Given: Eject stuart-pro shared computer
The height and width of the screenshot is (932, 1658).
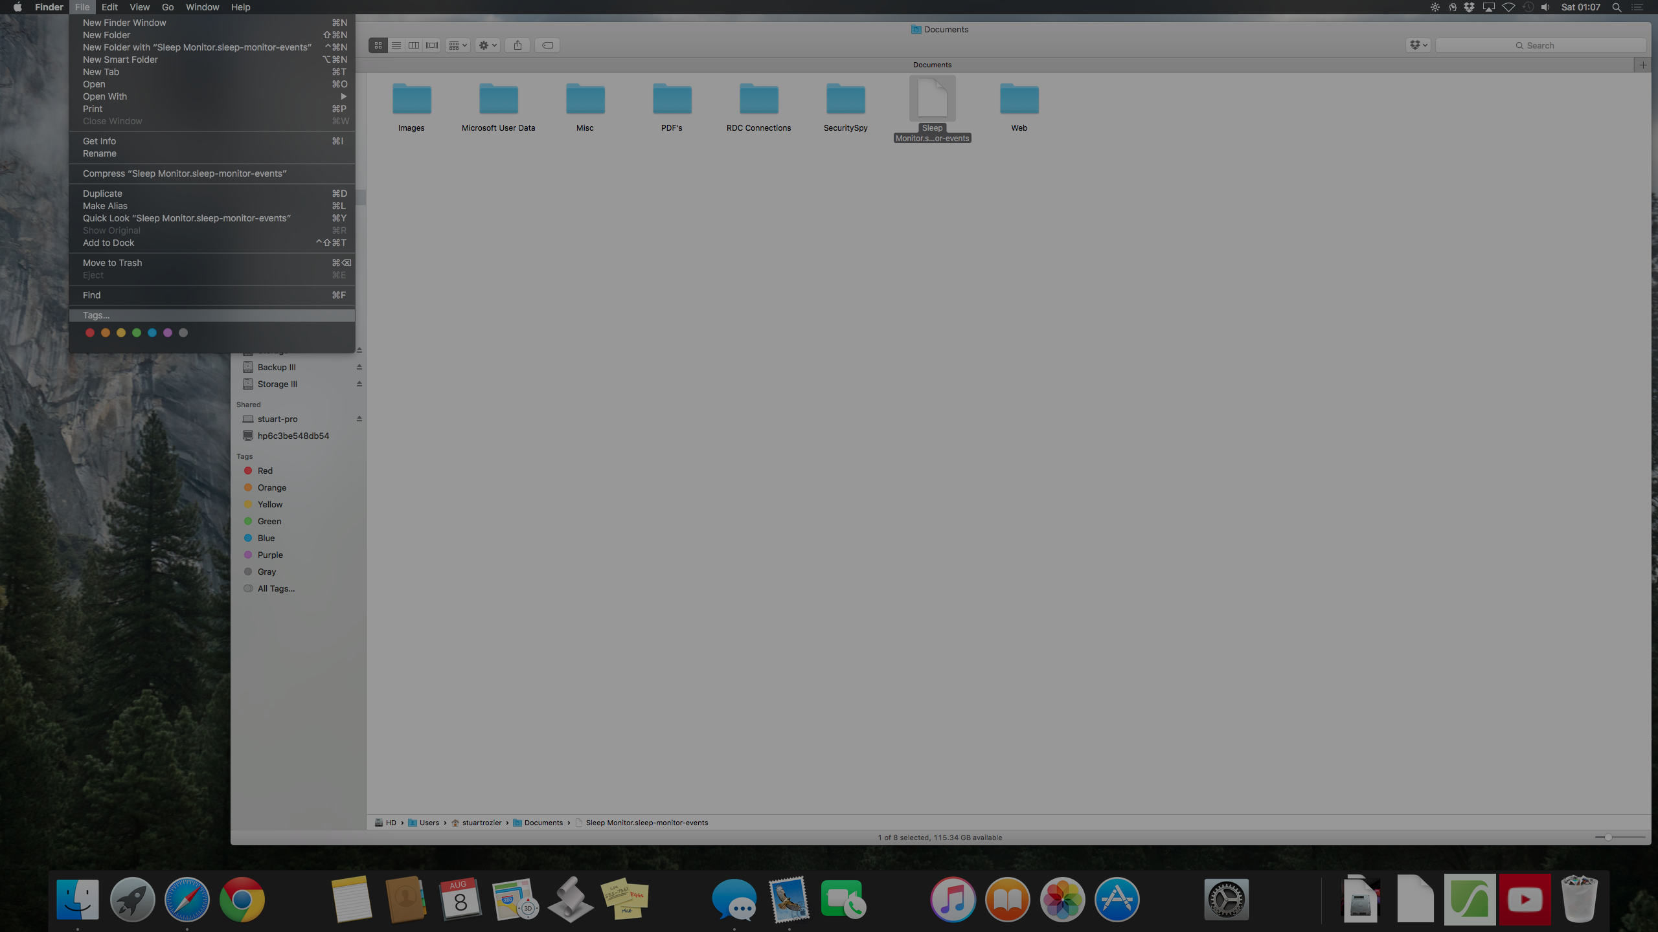Looking at the screenshot, I should [359, 419].
